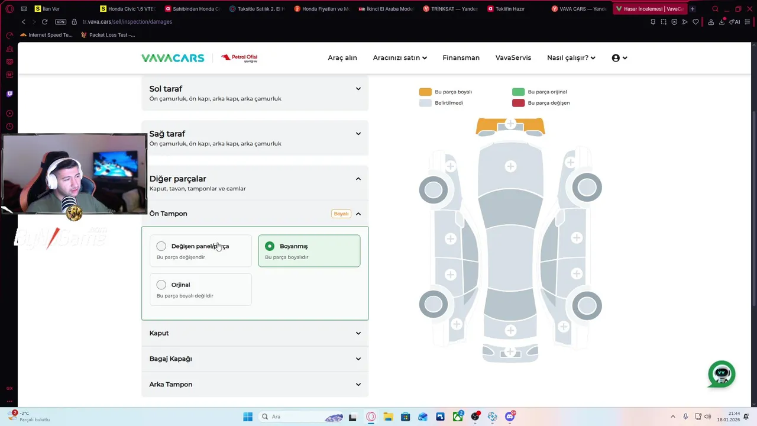This screenshot has width=757, height=426.
Task: Click the green 'Bu parça orijinal' legend swatch
Action: click(518, 92)
